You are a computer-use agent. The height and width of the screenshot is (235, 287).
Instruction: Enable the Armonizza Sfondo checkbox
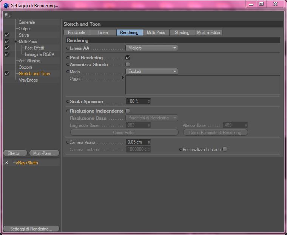(128, 64)
